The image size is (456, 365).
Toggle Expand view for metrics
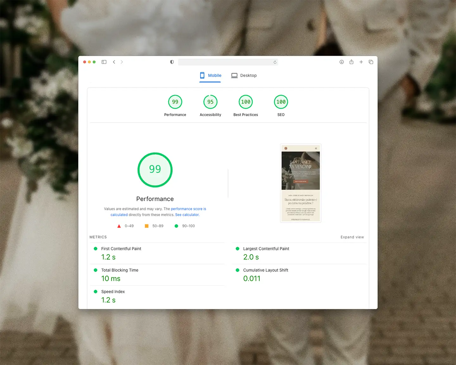click(352, 237)
